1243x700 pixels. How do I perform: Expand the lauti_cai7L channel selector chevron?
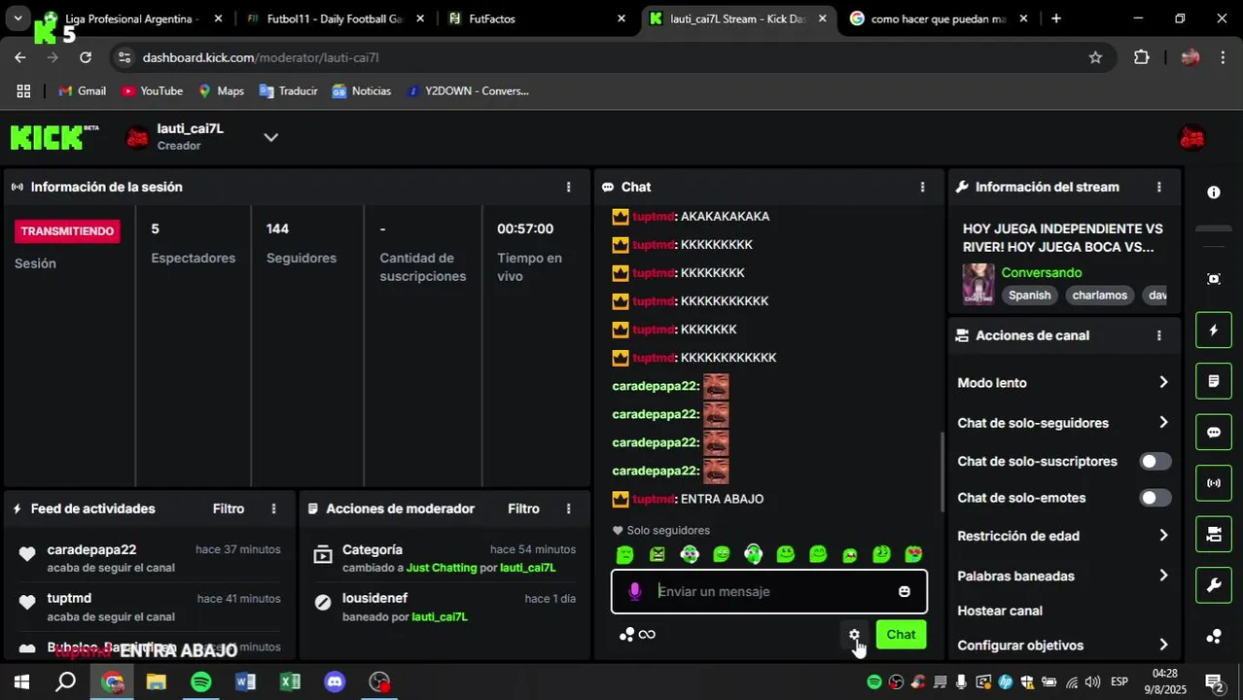tap(271, 137)
